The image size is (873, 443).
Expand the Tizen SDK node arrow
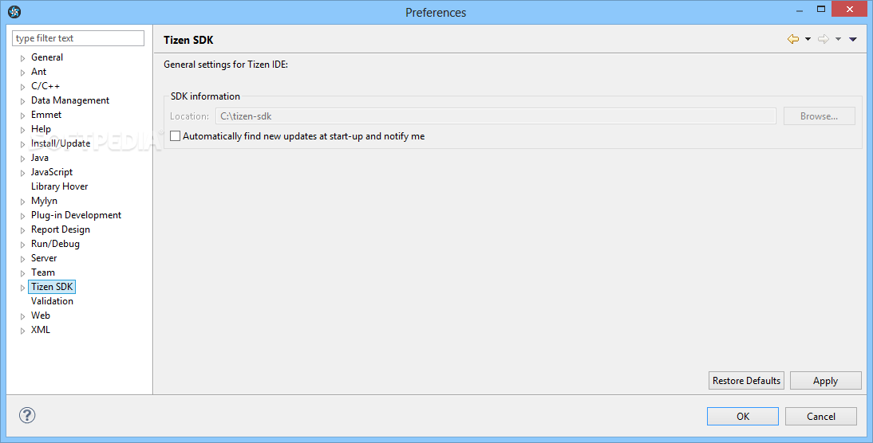coord(23,288)
